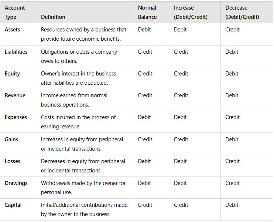274x222 pixels.
Task: Click the Decrease (Debit/Credit) column header
Action: pos(242,12)
